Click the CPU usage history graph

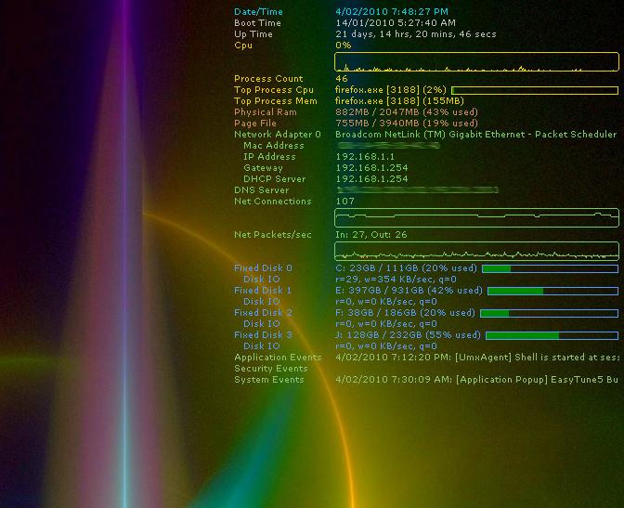[476, 61]
